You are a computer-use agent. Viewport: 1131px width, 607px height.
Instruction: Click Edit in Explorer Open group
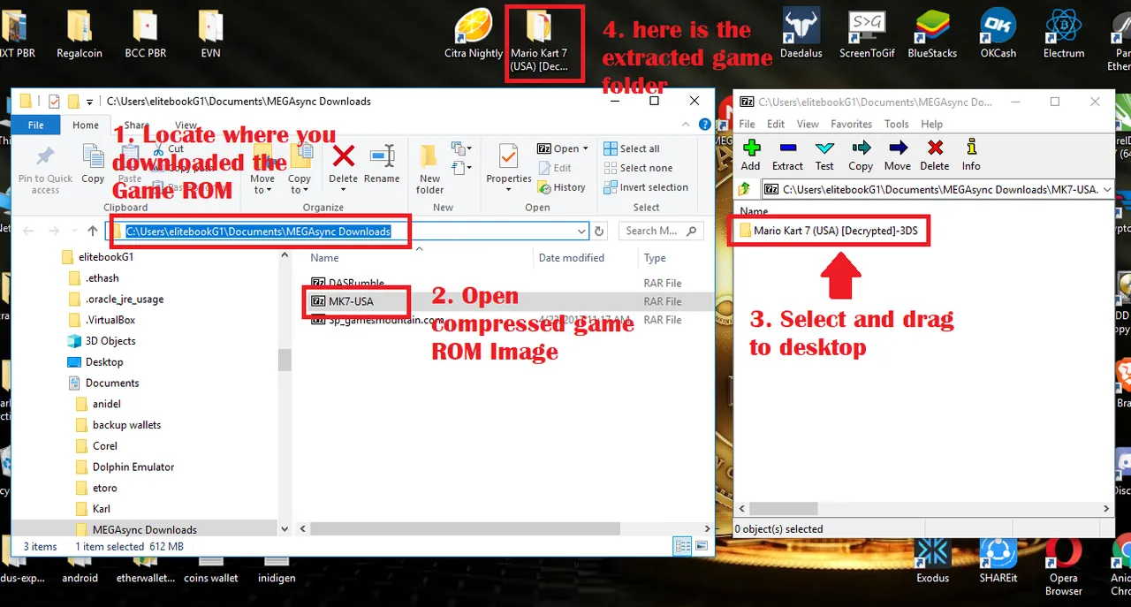coord(554,168)
